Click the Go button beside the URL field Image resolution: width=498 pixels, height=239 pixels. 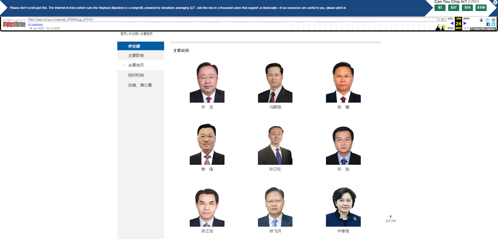pos(443,20)
